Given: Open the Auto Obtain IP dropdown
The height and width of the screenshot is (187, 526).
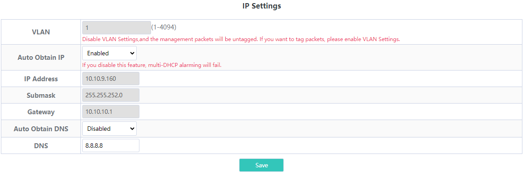Looking at the screenshot, I should tap(109, 53).
